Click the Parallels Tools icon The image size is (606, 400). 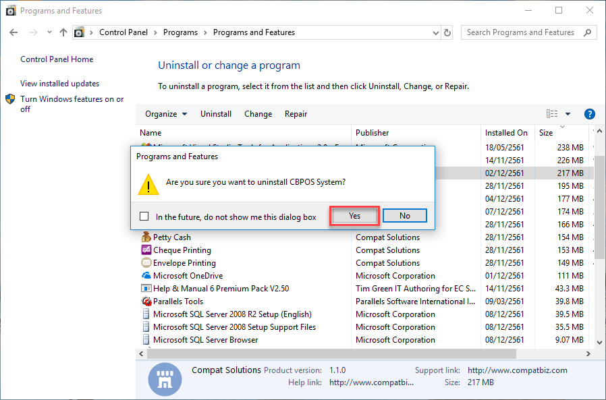pos(146,301)
